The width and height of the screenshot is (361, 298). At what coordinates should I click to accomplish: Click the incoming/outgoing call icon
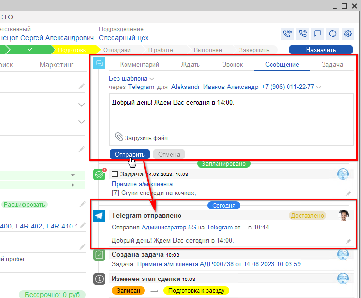point(288,34)
